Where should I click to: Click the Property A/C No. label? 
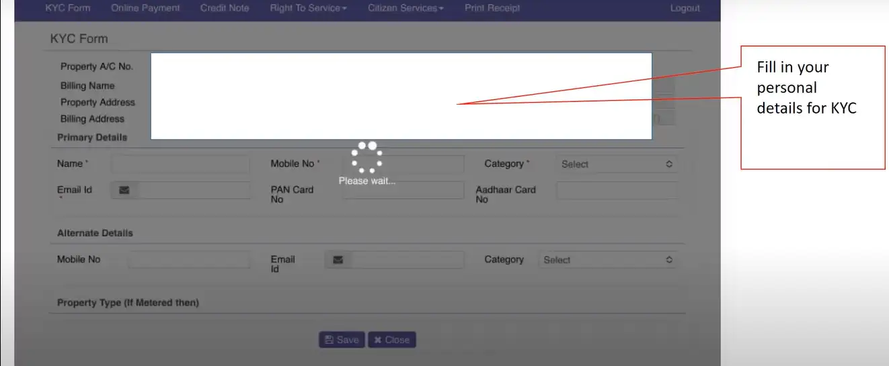pyautogui.click(x=97, y=66)
